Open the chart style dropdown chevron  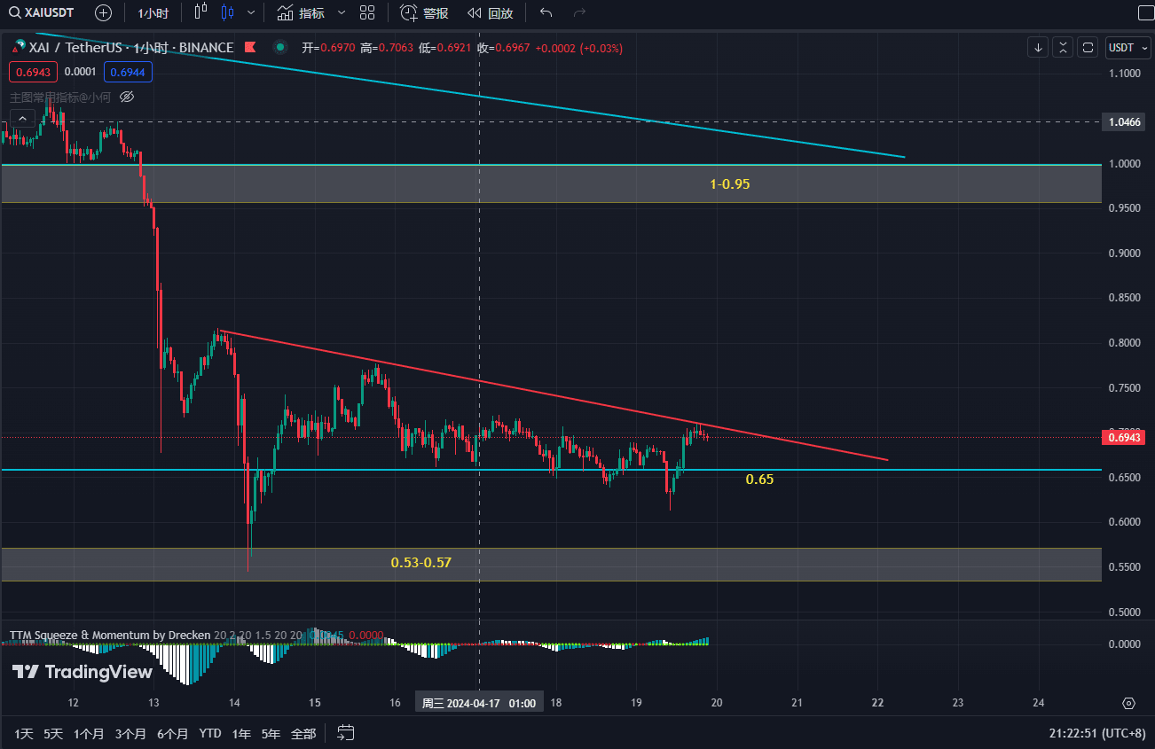[251, 12]
